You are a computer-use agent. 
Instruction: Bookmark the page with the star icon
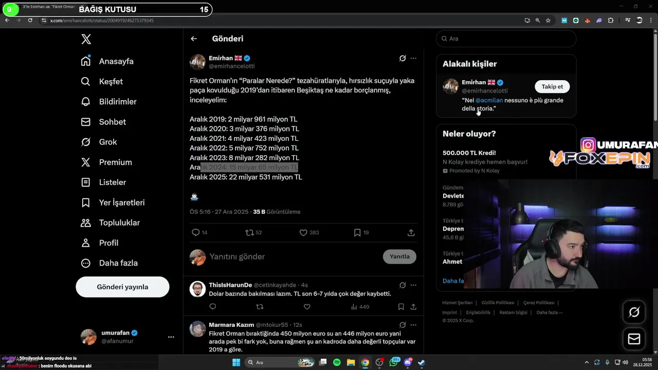548,21
